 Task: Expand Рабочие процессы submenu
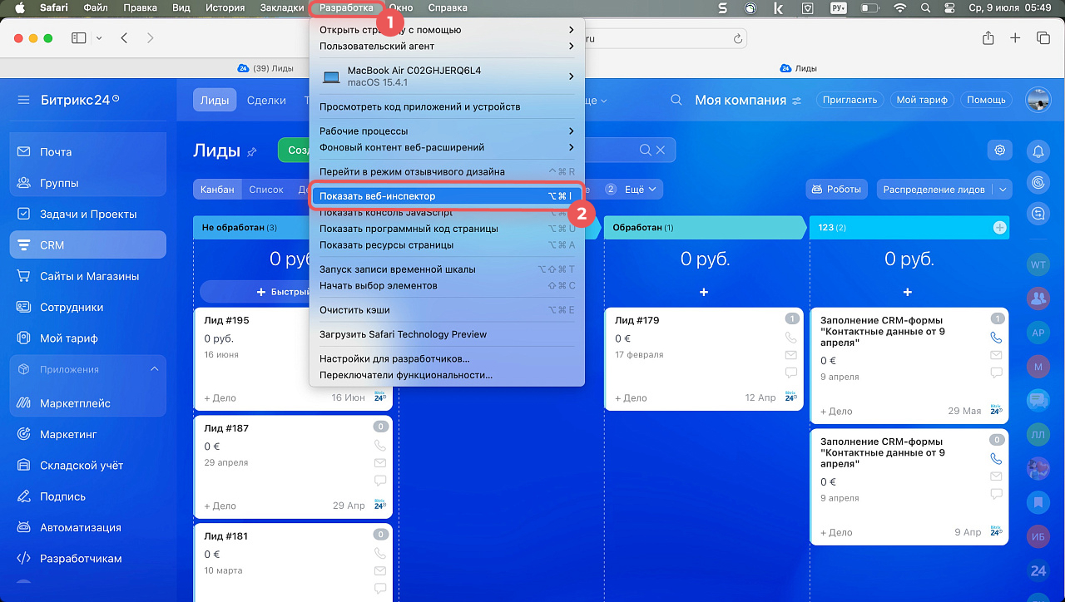[x=447, y=131]
